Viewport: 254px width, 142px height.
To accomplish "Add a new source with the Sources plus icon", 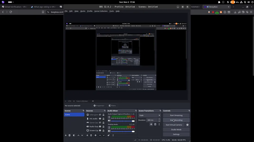I will 87,135.
